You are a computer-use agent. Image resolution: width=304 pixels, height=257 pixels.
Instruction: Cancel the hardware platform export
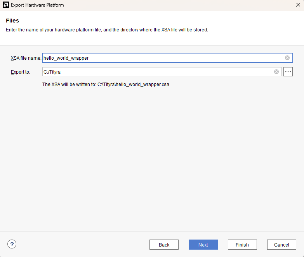coord(281,245)
